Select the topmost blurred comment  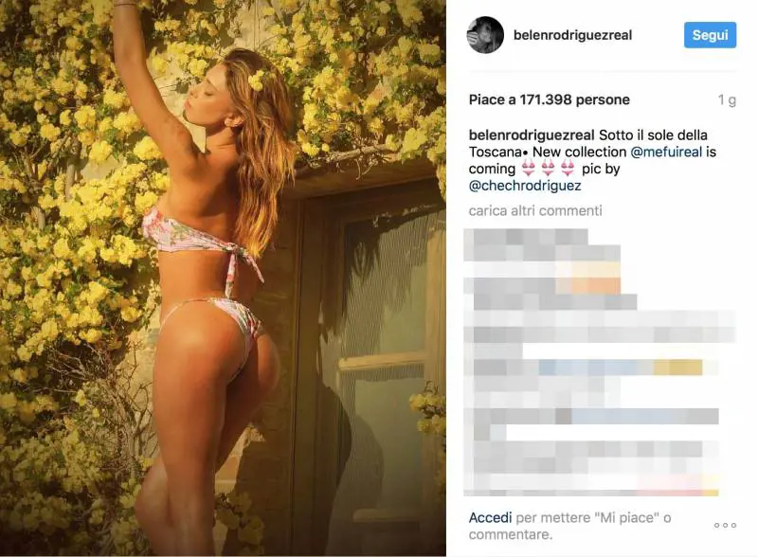click(x=541, y=244)
